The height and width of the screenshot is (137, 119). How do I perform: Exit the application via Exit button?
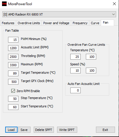[x=105, y=130]
